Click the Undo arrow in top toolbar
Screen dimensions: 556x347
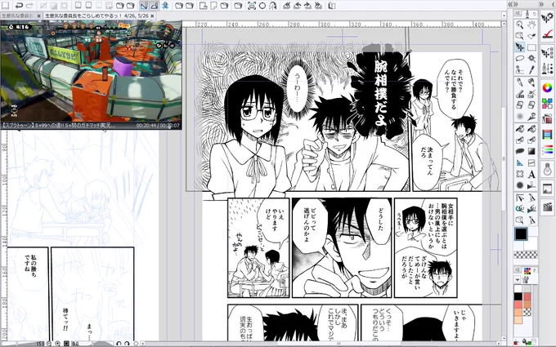point(19,6)
